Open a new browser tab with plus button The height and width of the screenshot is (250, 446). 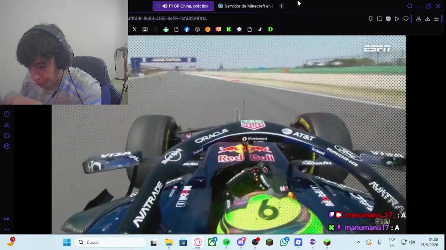pyautogui.click(x=281, y=6)
